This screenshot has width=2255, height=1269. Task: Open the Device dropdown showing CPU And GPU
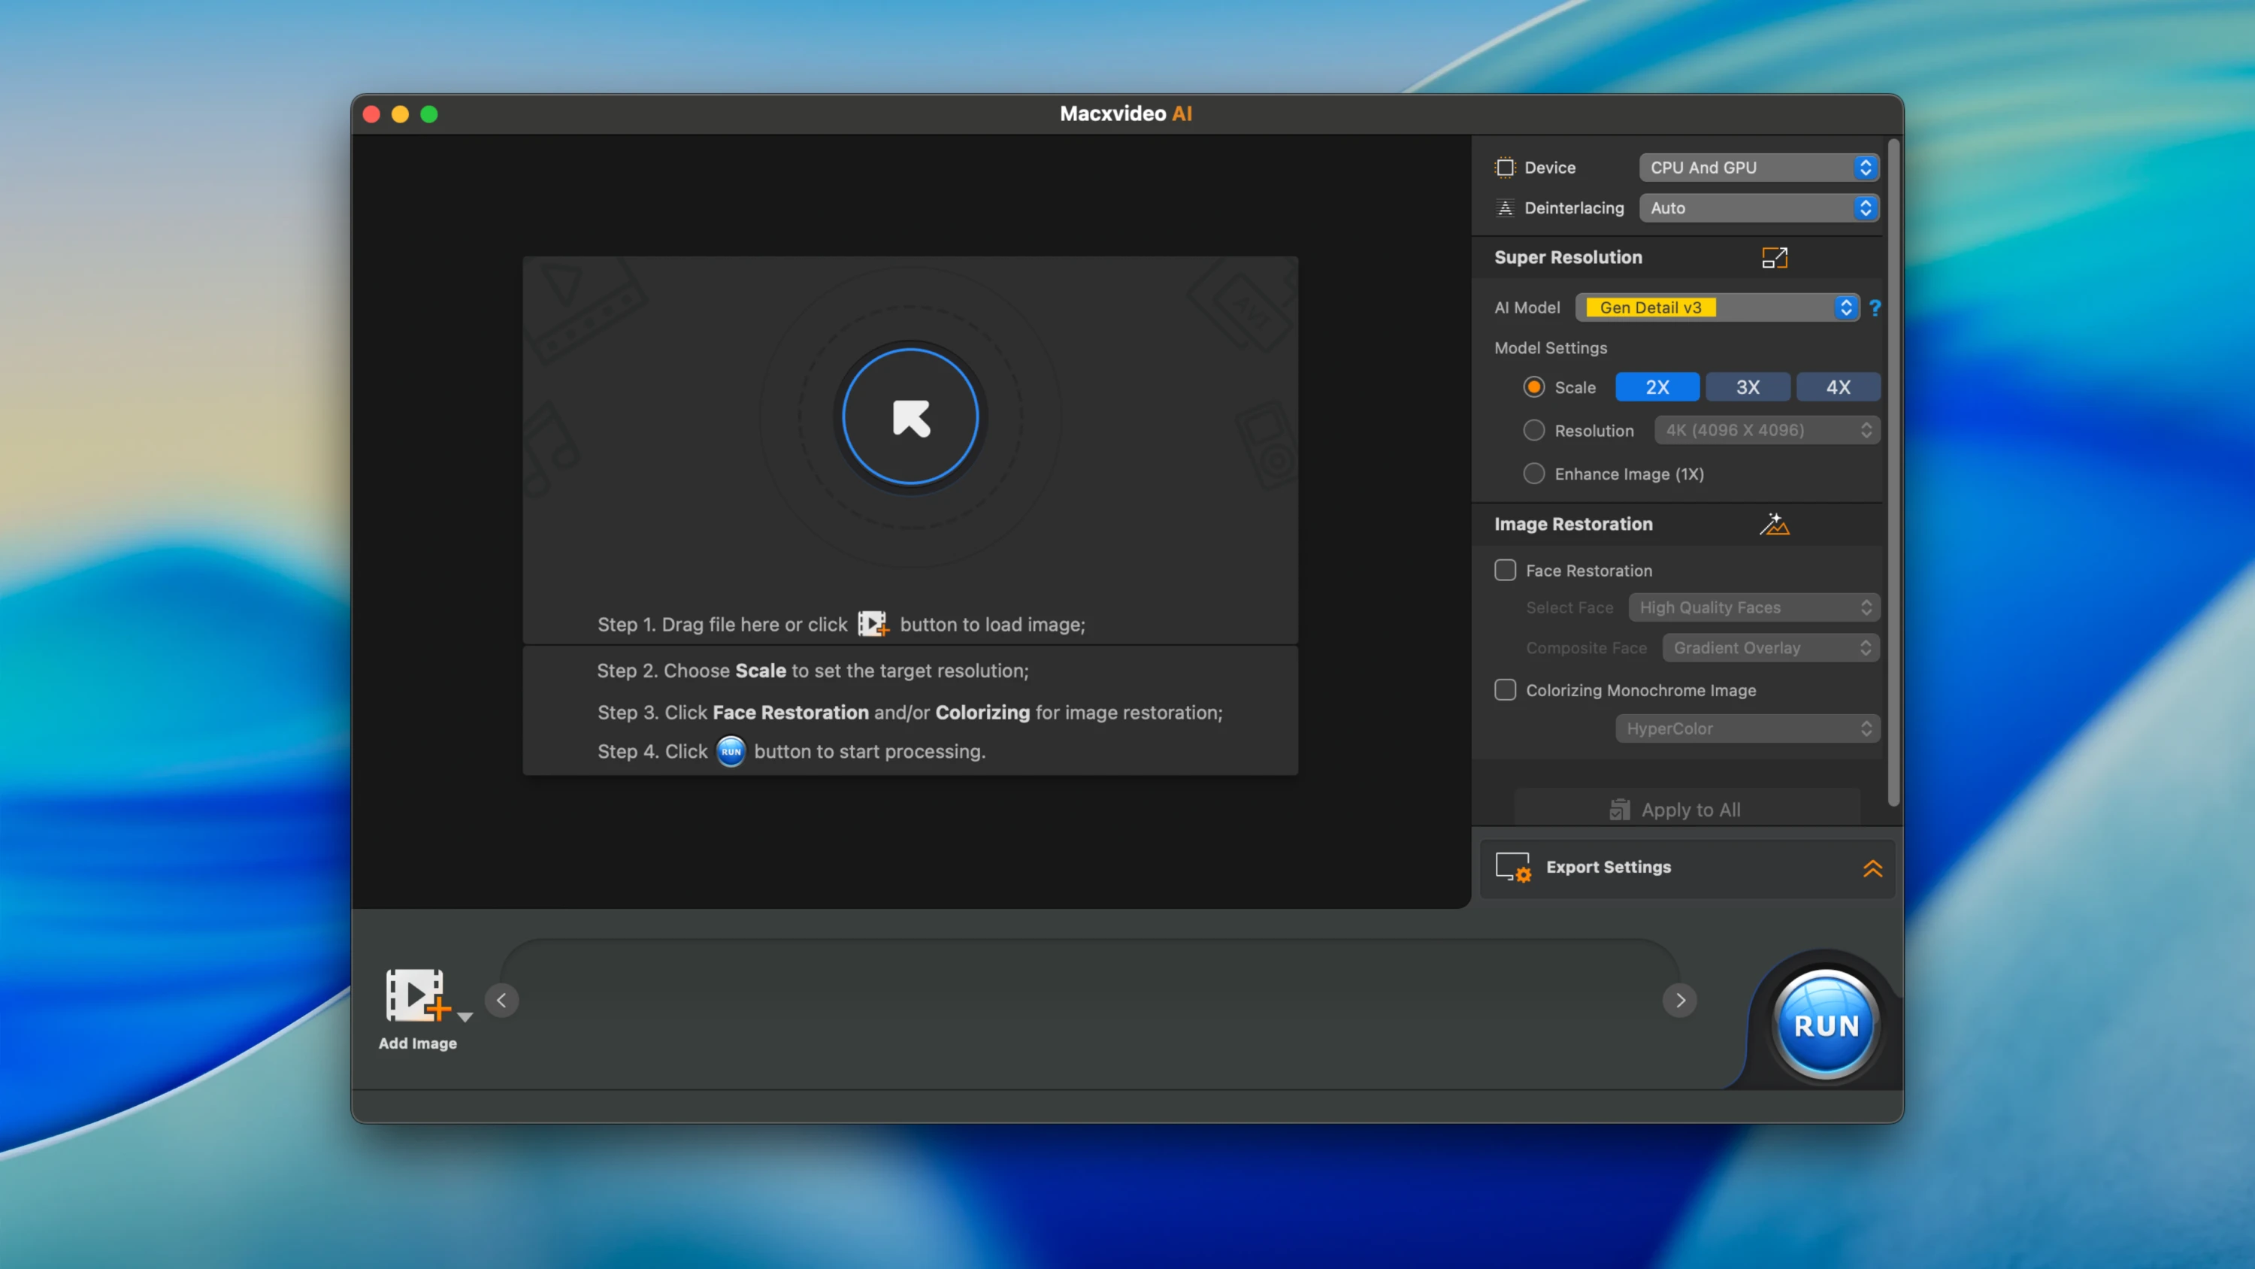1759,168
